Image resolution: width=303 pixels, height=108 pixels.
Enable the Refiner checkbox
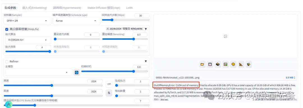[x=7, y=62]
